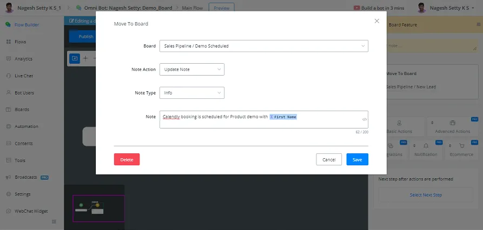Open the Note Type dropdown
Viewport: 483px width, 230px height.
tap(191, 93)
